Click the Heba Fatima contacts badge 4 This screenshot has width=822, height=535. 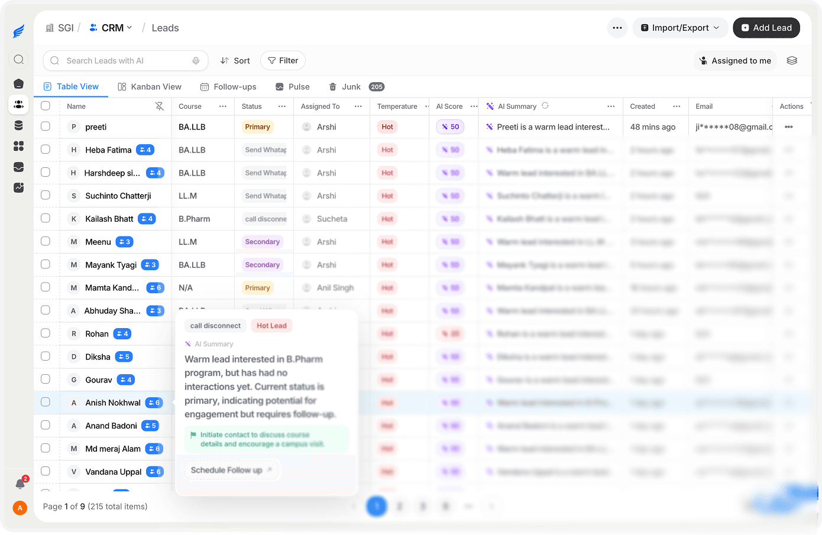145,150
